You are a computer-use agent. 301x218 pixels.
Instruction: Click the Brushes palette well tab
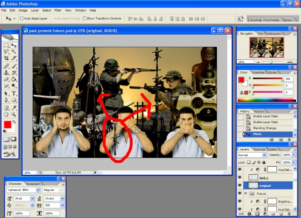(x=255, y=20)
